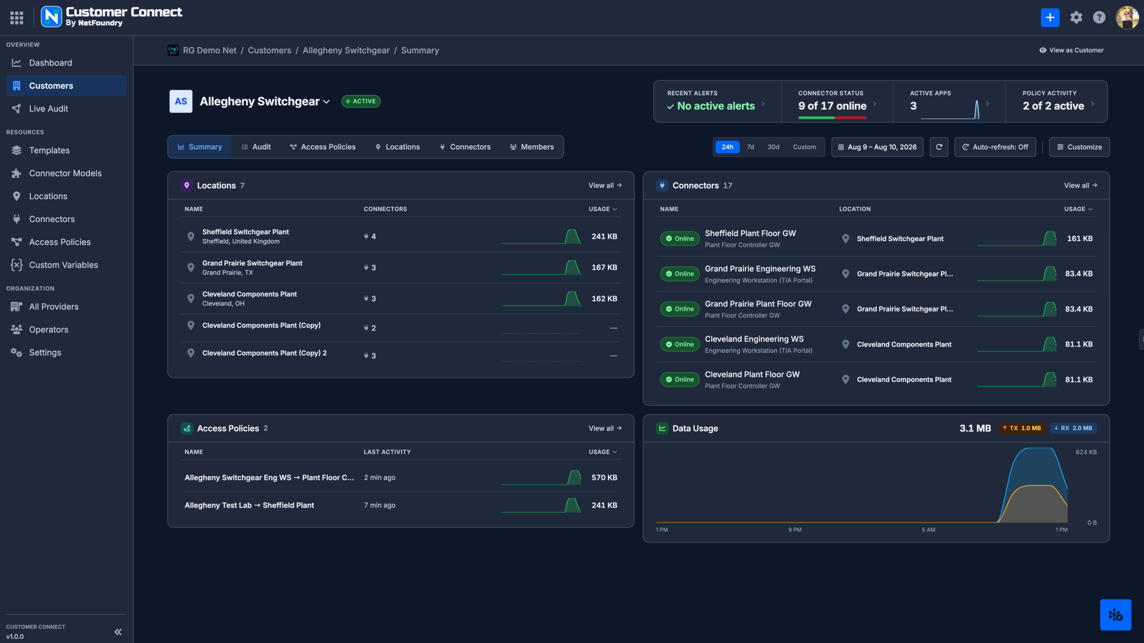Screen dimensions: 1144x643
Task: Open Custom Variables in sidebar
Action: (66, 265)
